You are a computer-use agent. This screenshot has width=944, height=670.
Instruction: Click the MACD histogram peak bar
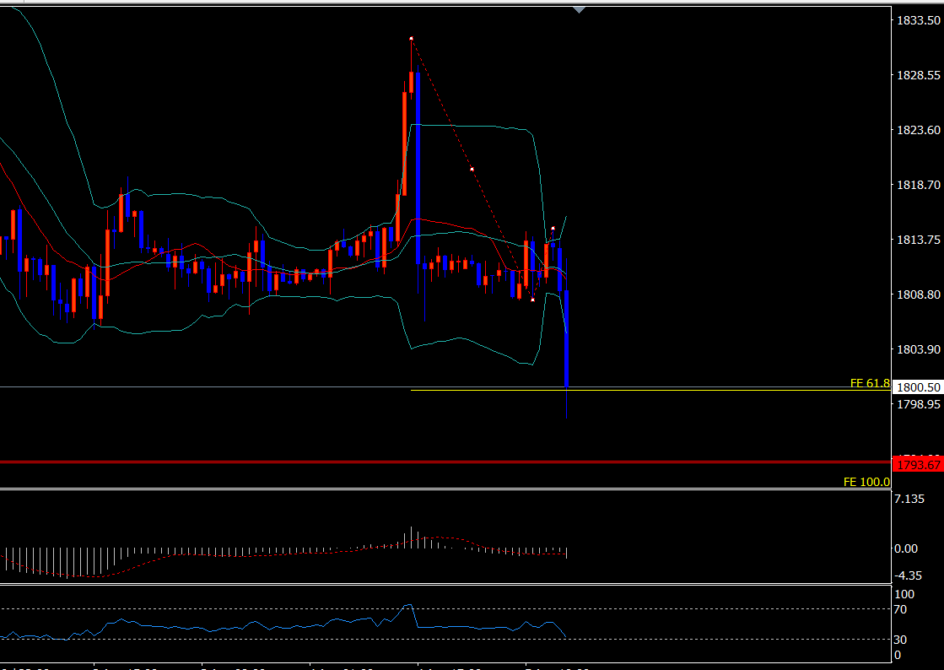coord(411,537)
